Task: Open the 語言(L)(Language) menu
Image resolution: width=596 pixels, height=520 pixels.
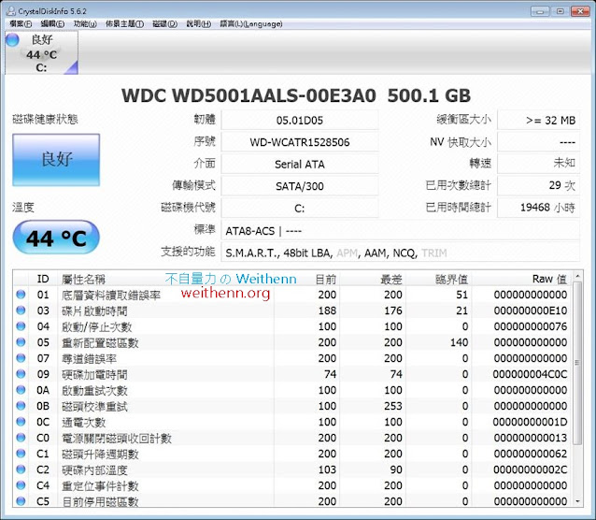Action: (251, 24)
